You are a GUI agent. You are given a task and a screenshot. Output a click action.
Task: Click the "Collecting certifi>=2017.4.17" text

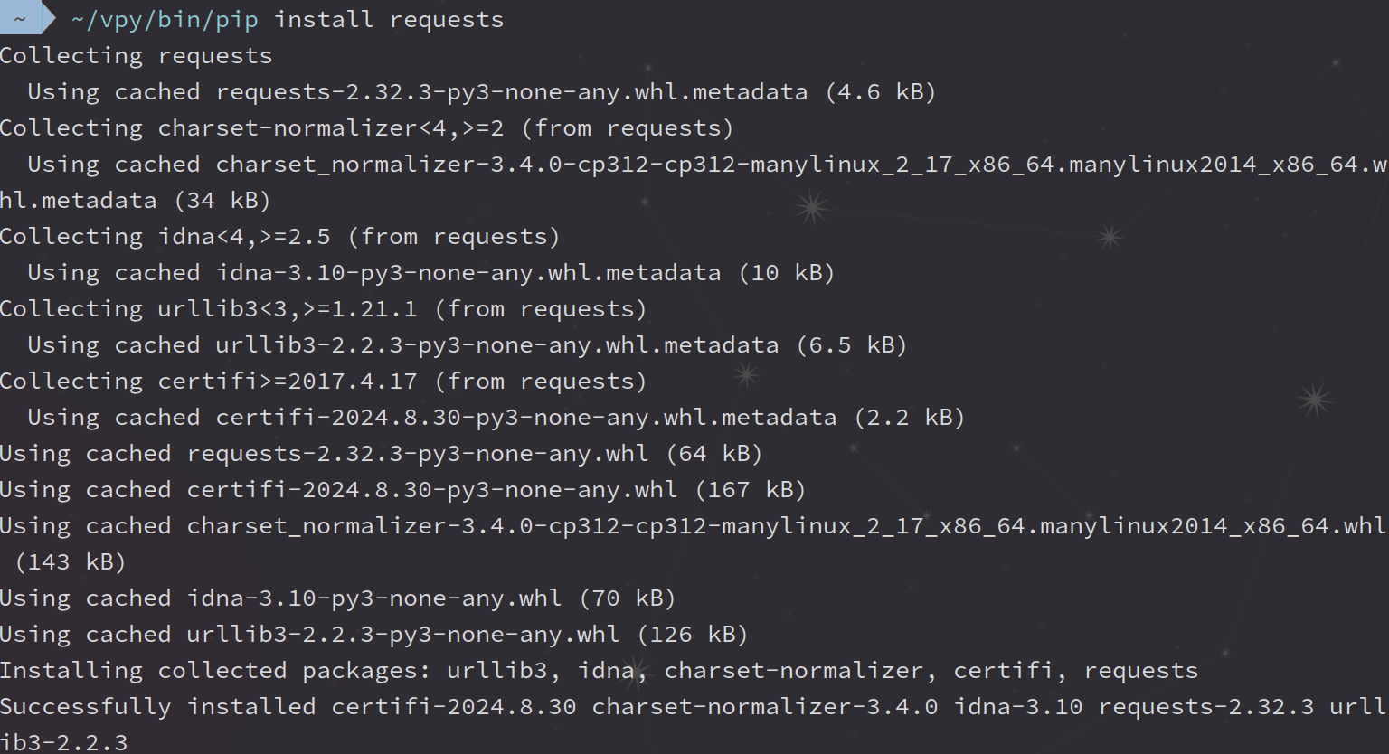click(x=208, y=382)
